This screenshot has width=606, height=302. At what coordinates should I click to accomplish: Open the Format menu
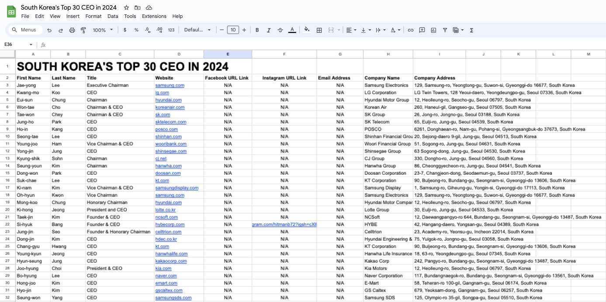coord(93,16)
